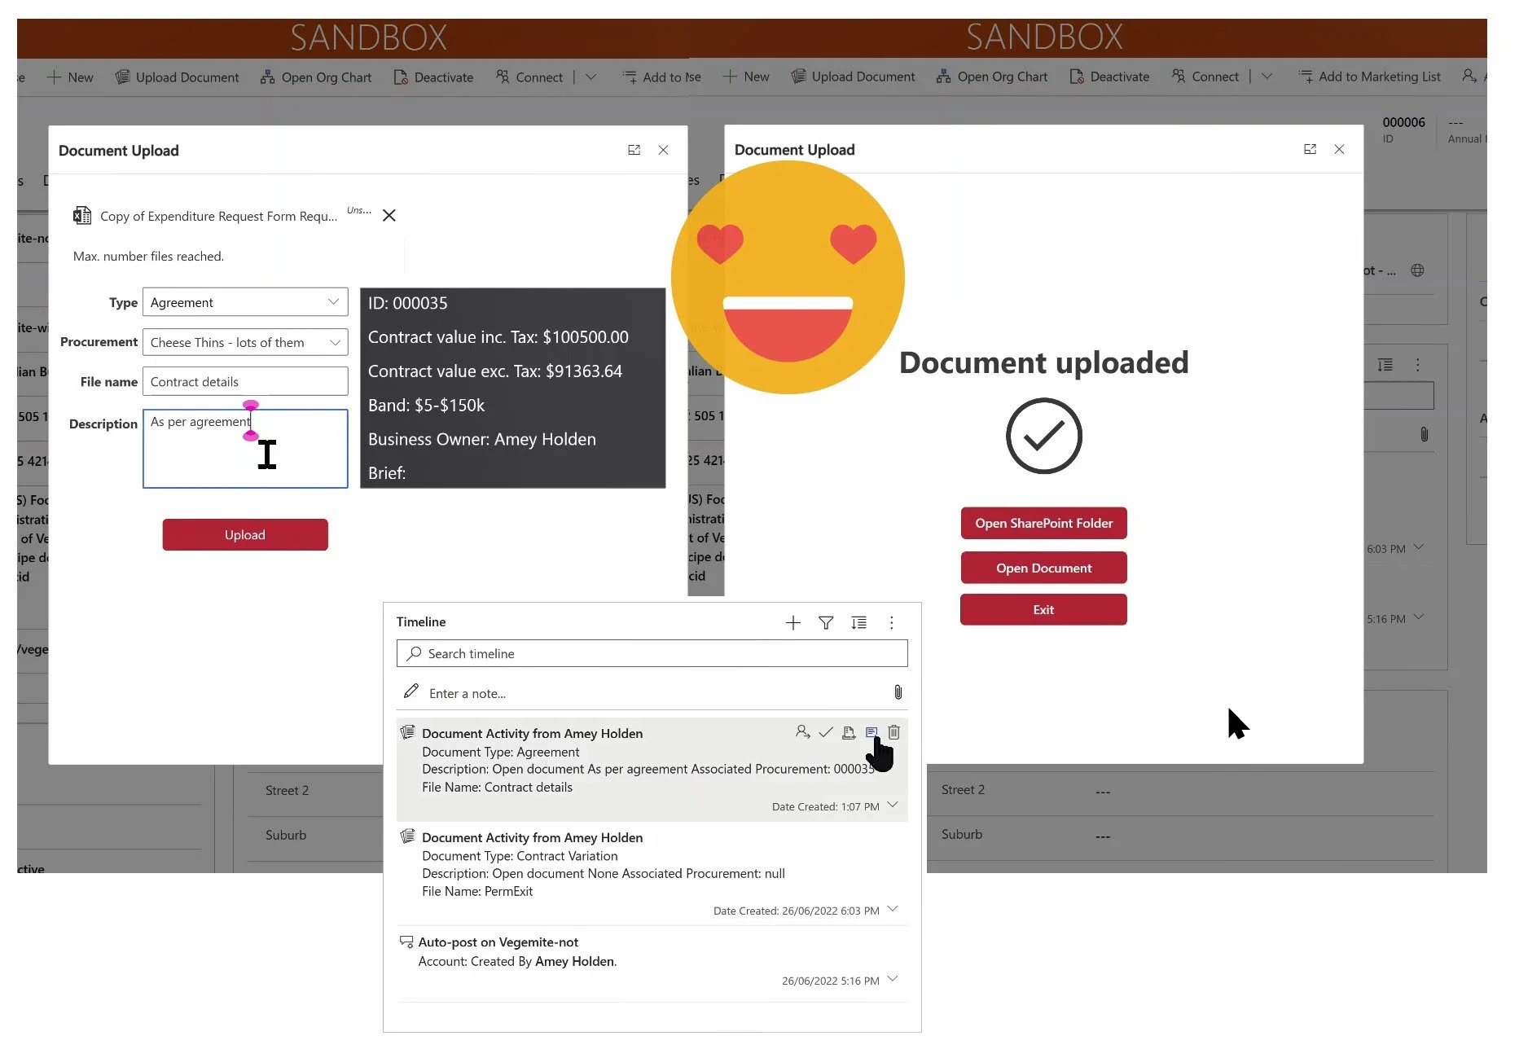Image resolution: width=1519 pixels, height=1058 pixels.
Task: Attach a file via the paperclip icon
Action: [x=898, y=692]
